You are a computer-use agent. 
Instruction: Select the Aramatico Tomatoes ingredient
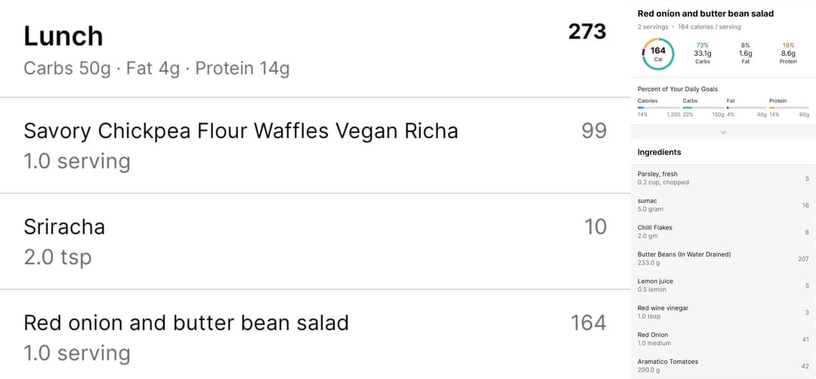(x=723, y=365)
